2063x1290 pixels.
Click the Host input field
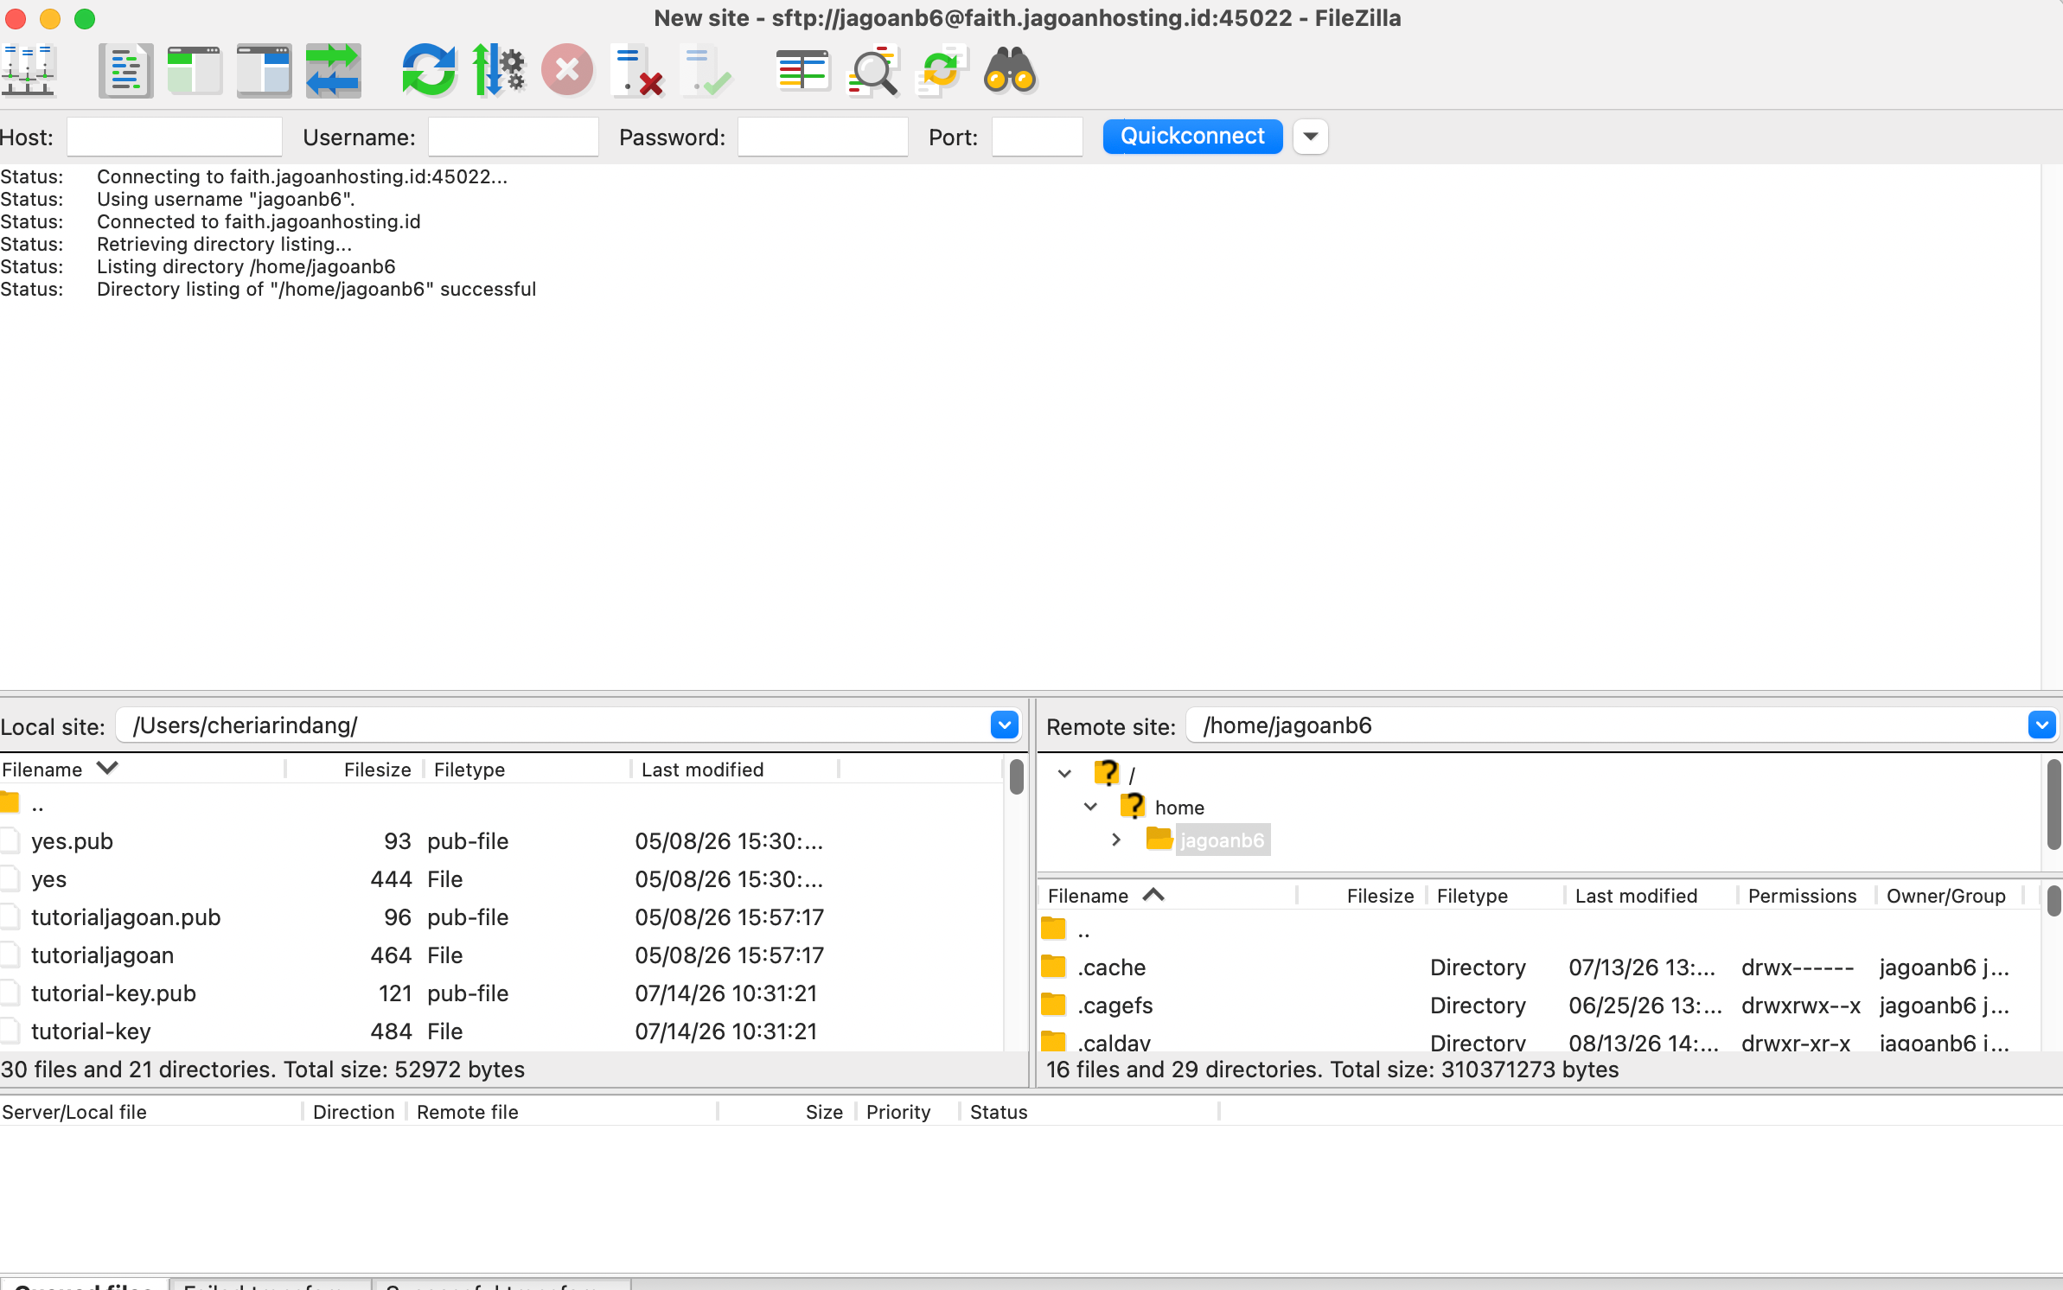(175, 137)
